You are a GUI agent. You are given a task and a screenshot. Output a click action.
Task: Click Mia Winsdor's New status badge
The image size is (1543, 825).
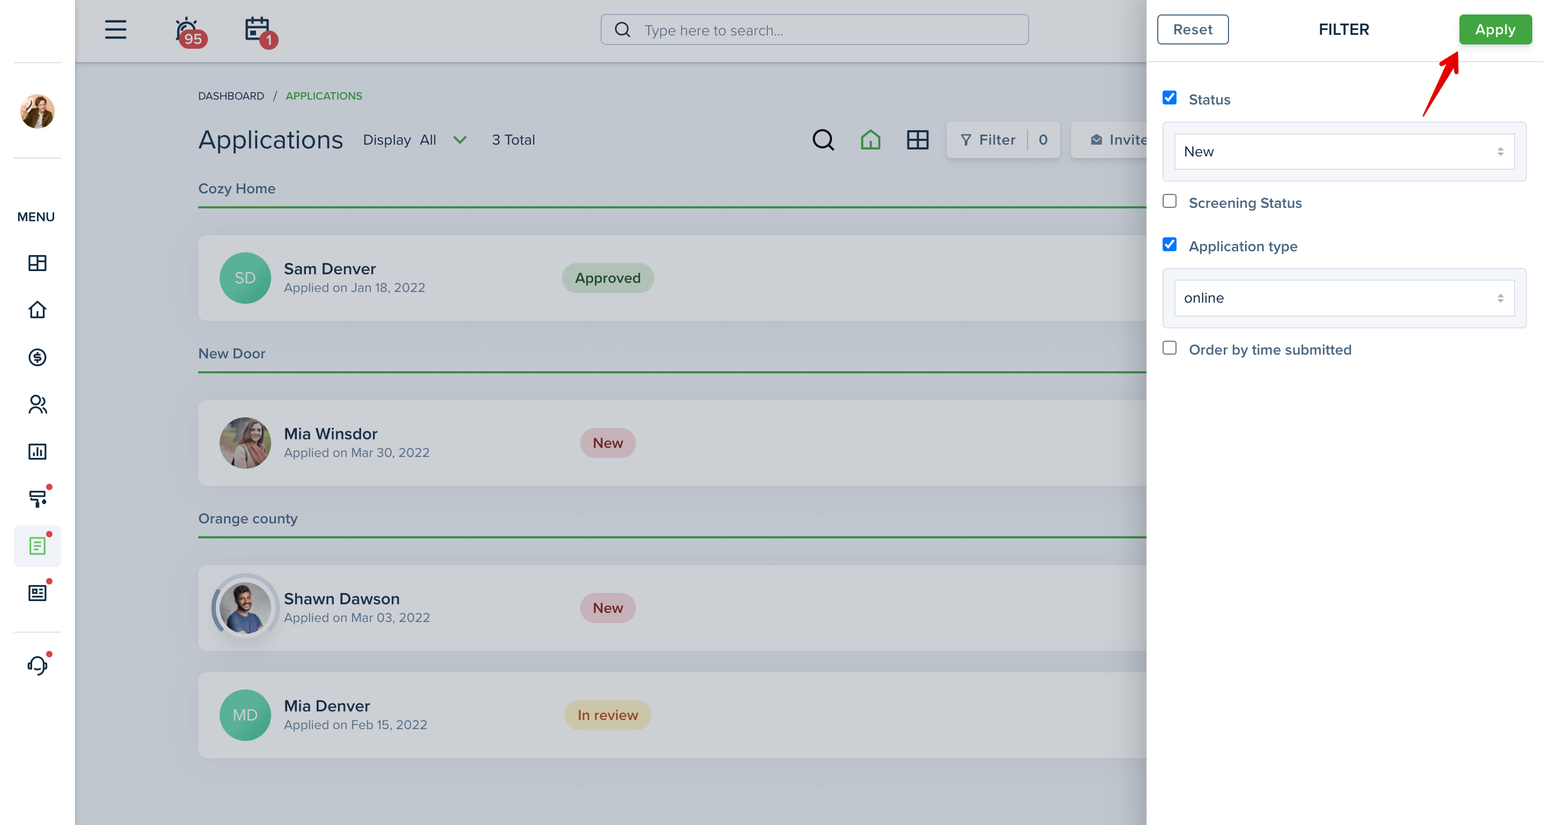coord(608,442)
